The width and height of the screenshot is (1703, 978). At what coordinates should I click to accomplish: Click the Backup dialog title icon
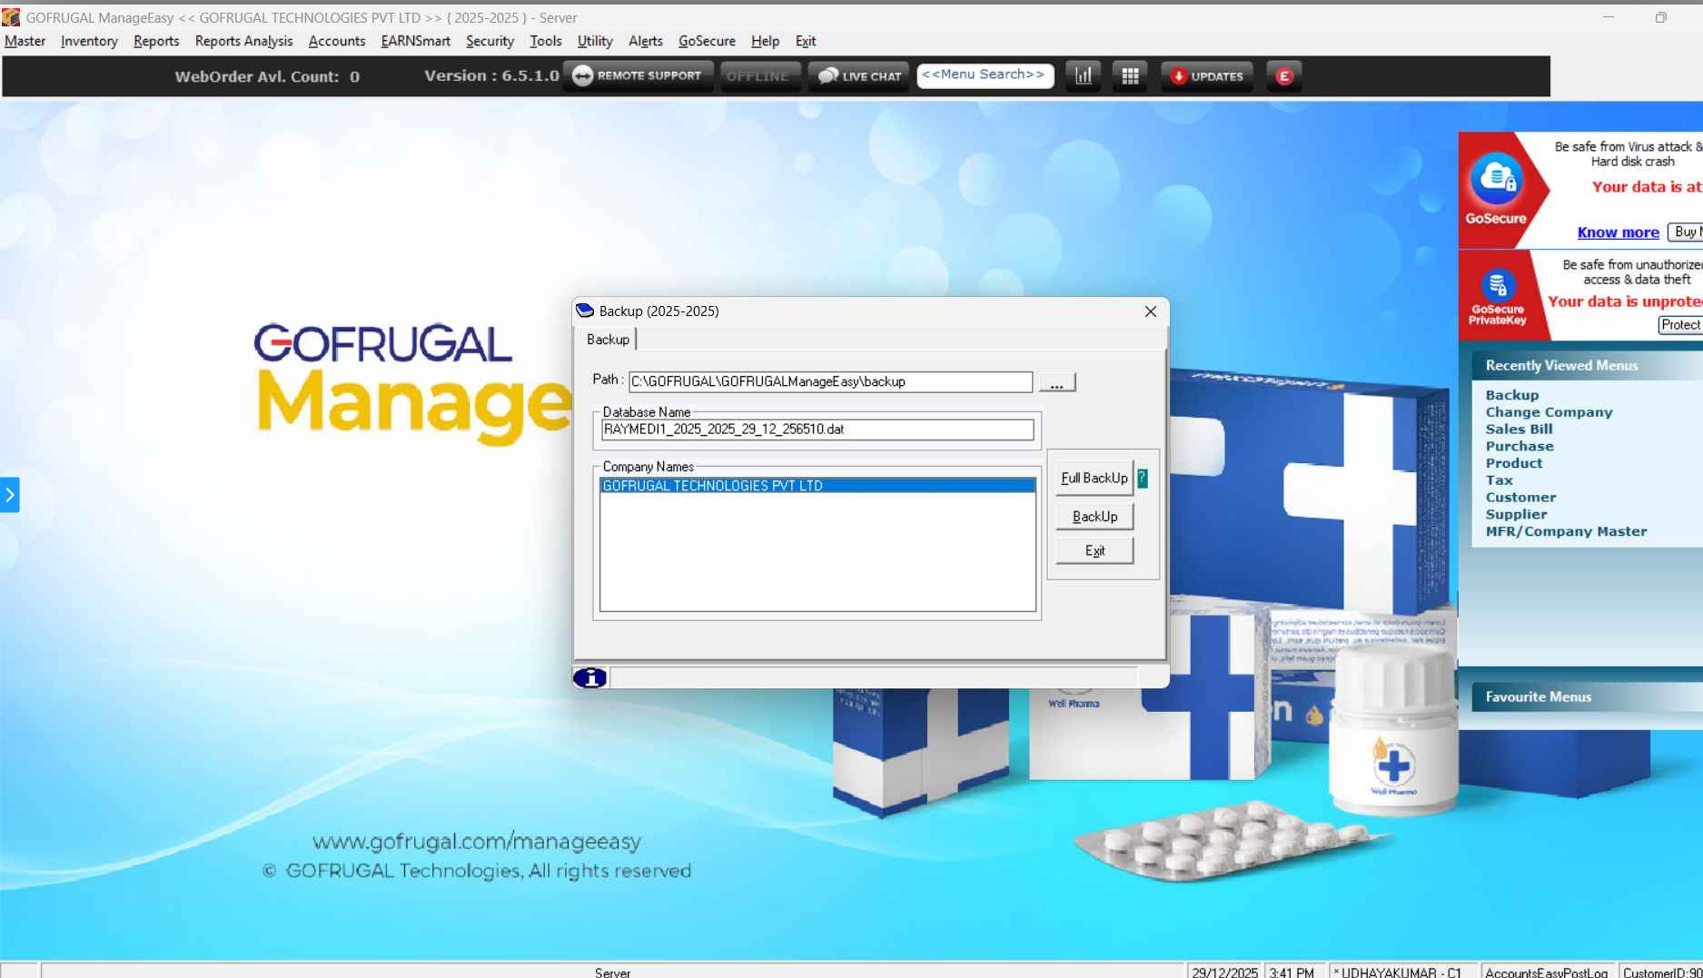coord(585,311)
